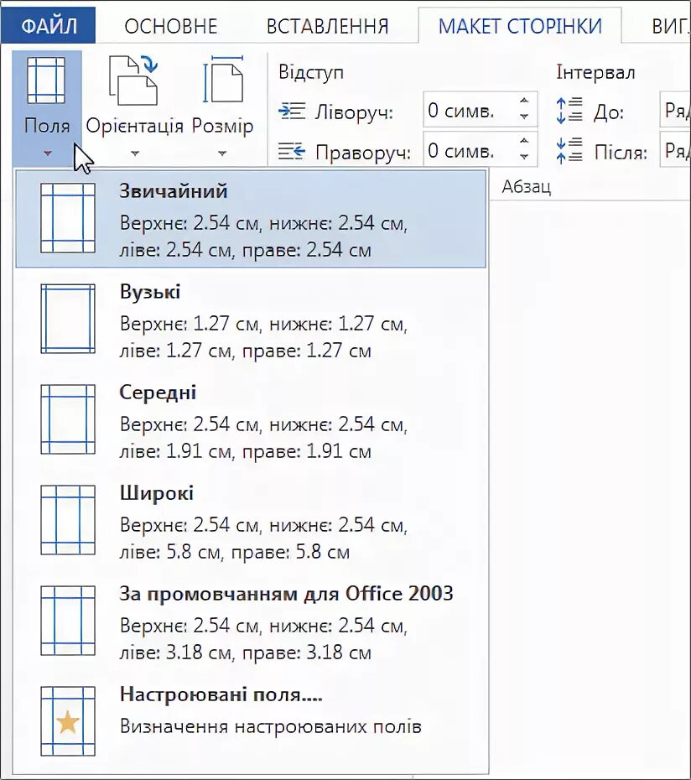Expand the Орієнтація dropdown arrow
This screenshot has width=691, height=780.
[134, 153]
